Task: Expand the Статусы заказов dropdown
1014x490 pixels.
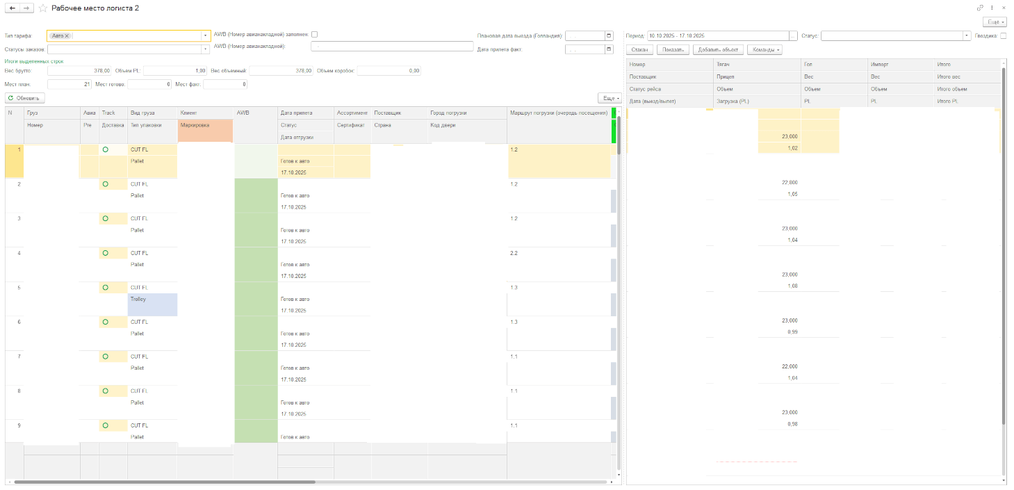Action: (x=206, y=49)
